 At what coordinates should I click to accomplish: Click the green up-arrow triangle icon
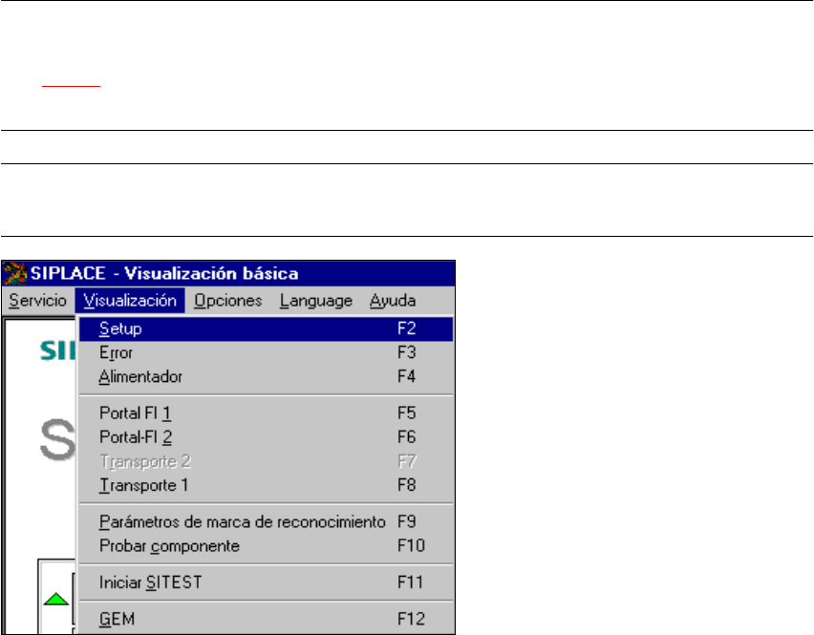tap(56, 598)
